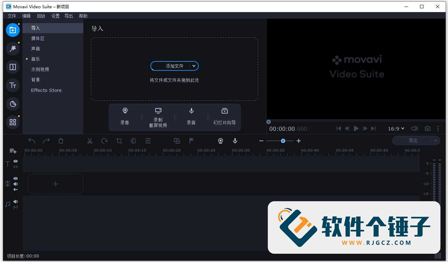Toggle video track visibility eye
The image size is (448, 262).
pos(16,178)
